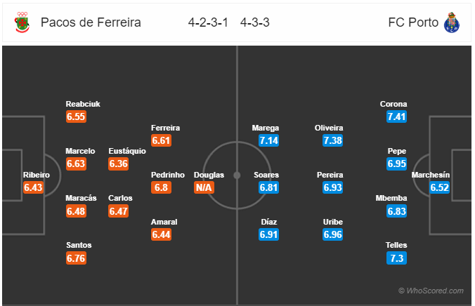
Task: Select Eustáquio's 6.36 rating badge
Action: [x=119, y=164]
